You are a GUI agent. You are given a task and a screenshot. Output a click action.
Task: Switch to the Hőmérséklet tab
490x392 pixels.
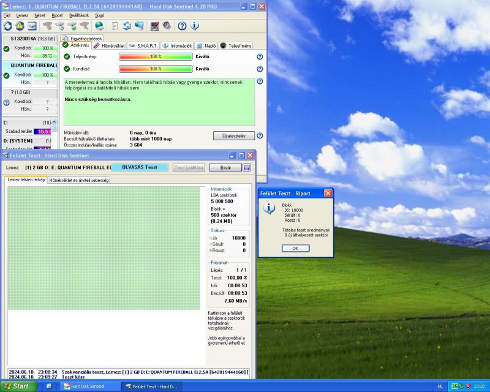pyautogui.click(x=109, y=46)
